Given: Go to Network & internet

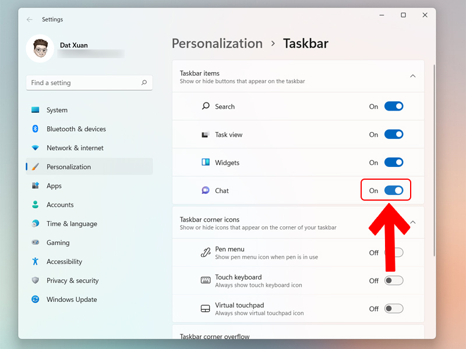Looking at the screenshot, I should (89, 148).
